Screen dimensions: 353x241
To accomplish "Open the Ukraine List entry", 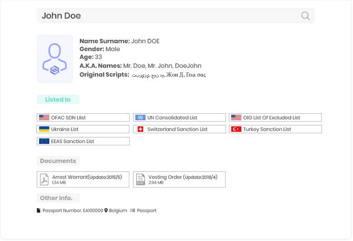I will 83,129.
